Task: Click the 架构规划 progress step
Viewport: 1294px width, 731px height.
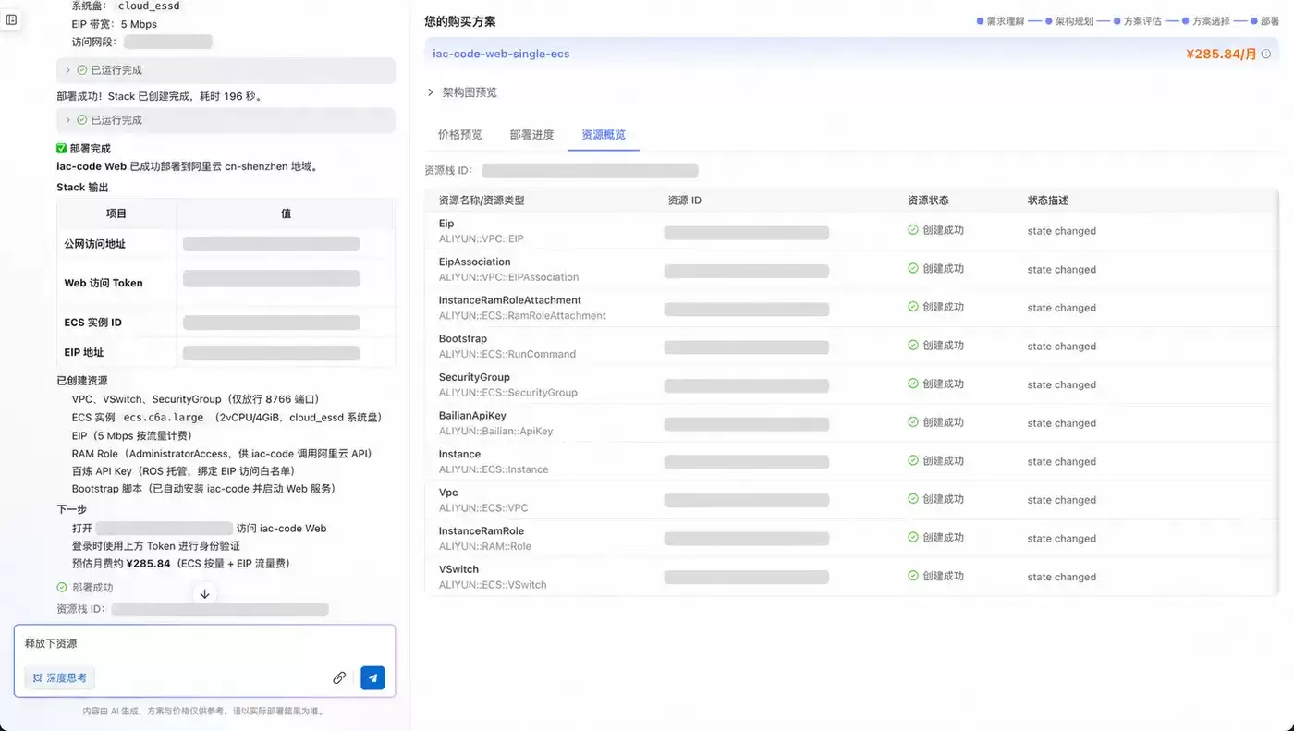Action: pyautogui.click(x=1069, y=21)
